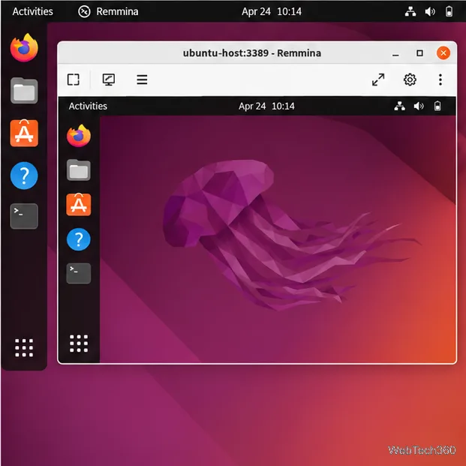The width and height of the screenshot is (466, 466).
Task: Open the Remmina app menu in top bar
Action: 108,11
